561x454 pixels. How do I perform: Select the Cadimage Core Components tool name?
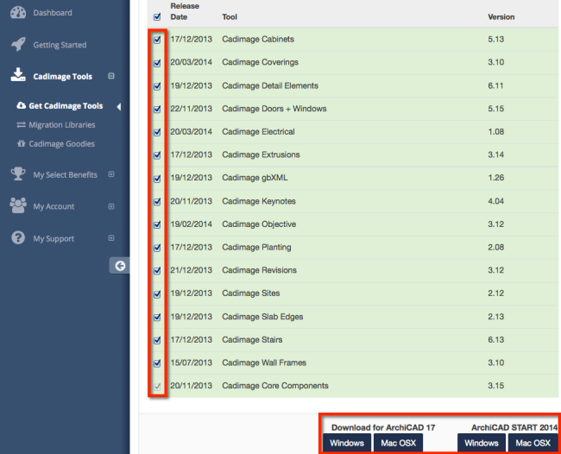275,386
